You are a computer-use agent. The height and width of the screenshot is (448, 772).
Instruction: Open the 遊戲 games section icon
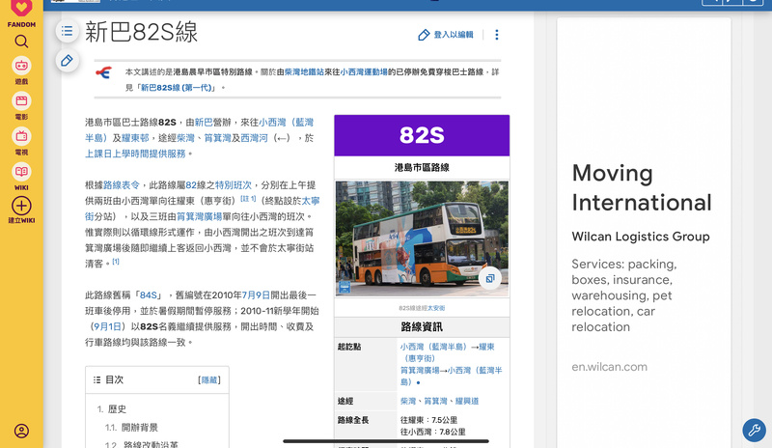coord(21,66)
